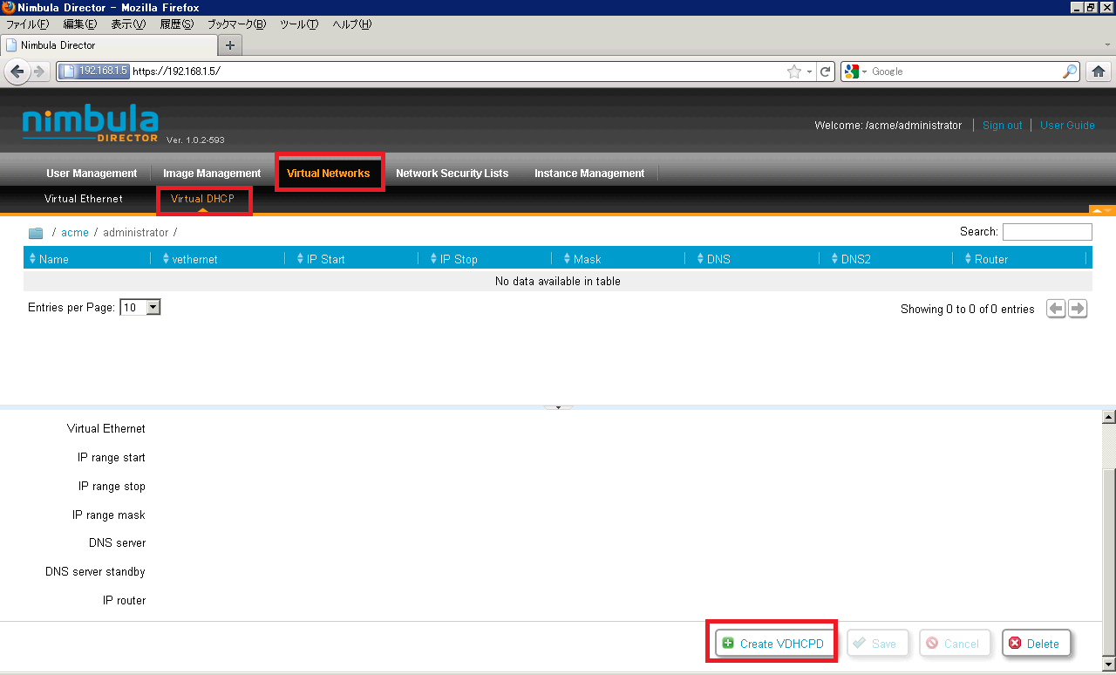1116x675 pixels.
Task: Click the Save button
Action: [x=877, y=644]
